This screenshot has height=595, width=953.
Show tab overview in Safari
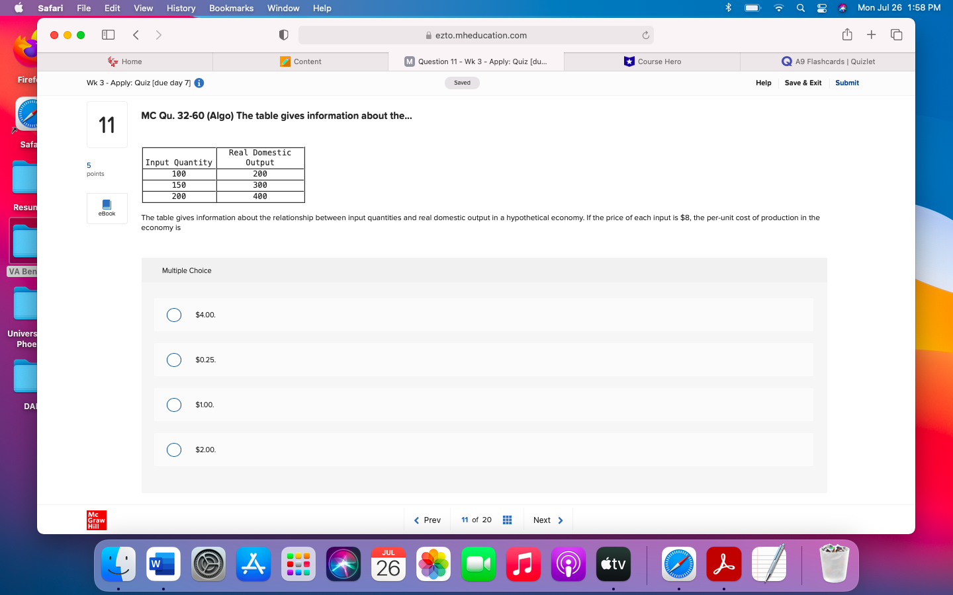click(x=897, y=34)
